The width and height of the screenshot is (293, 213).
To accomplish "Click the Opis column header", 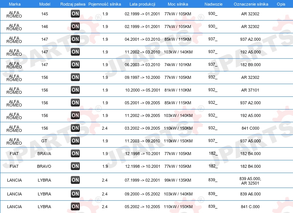I will 281,4.
